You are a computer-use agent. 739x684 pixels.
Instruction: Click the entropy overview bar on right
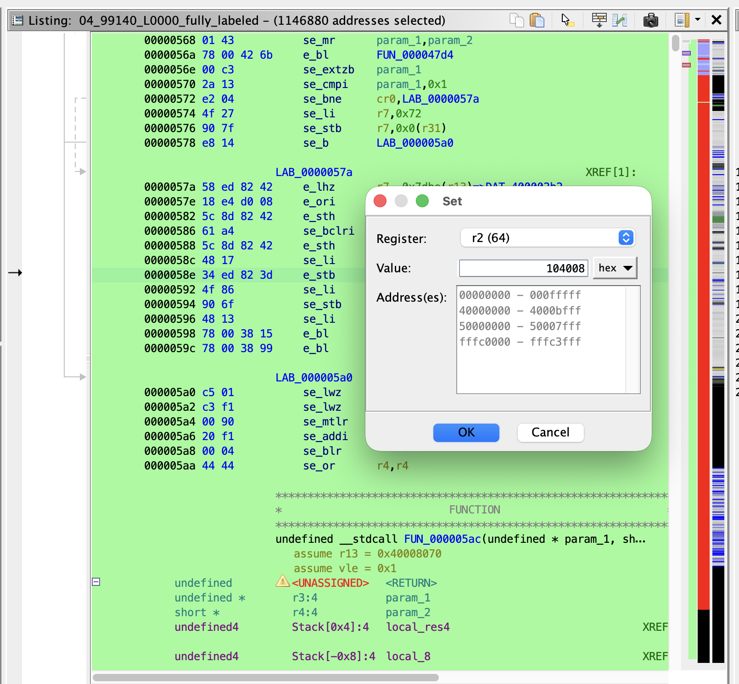tap(718, 351)
